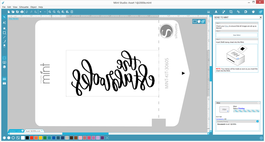Click the horizontal scrollbar thumb

pos(86,134)
